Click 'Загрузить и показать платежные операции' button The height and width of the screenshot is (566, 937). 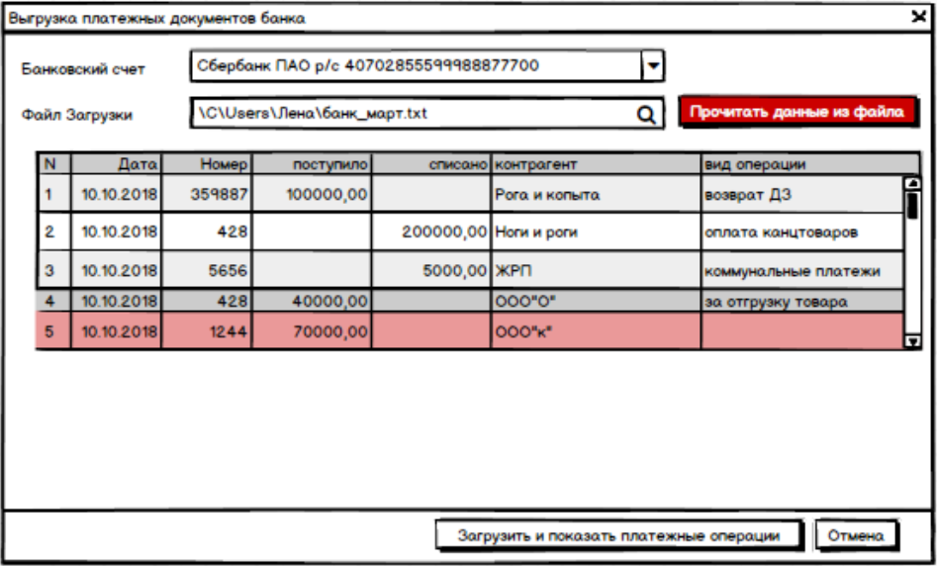tap(617, 535)
